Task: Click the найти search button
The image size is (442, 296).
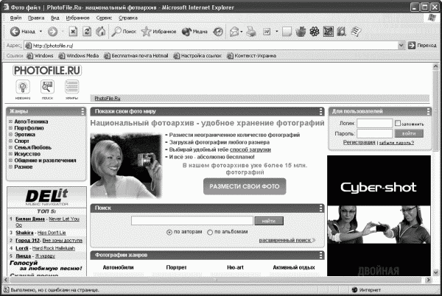Action: click(269, 221)
